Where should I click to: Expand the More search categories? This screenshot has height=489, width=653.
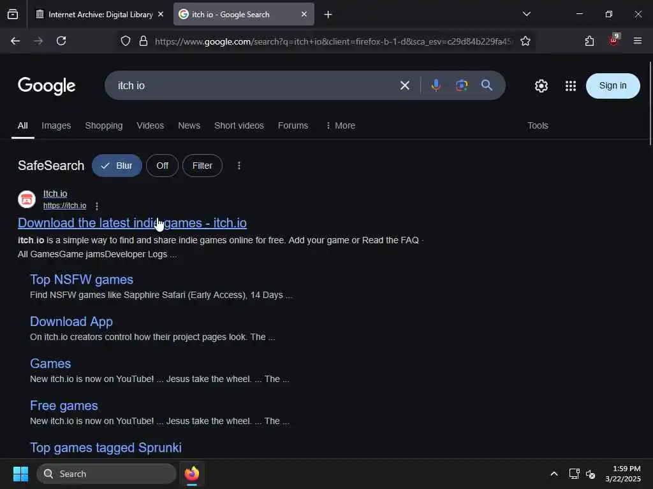(x=341, y=125)
